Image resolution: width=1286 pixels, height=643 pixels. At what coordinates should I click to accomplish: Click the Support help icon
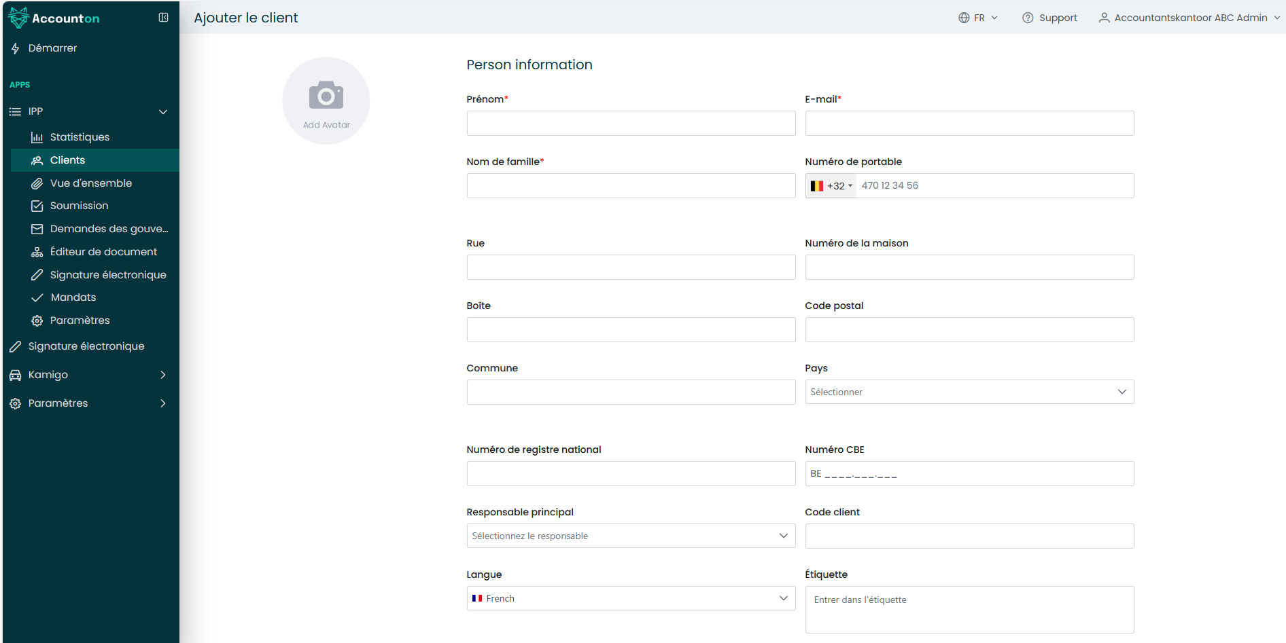[x=1028, y=18]
